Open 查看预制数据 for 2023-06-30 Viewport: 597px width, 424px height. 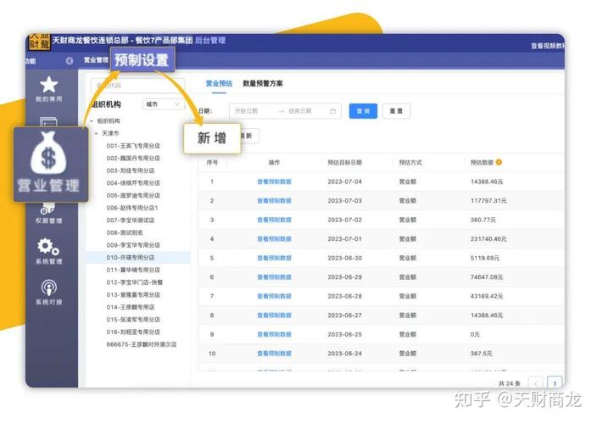274,258
